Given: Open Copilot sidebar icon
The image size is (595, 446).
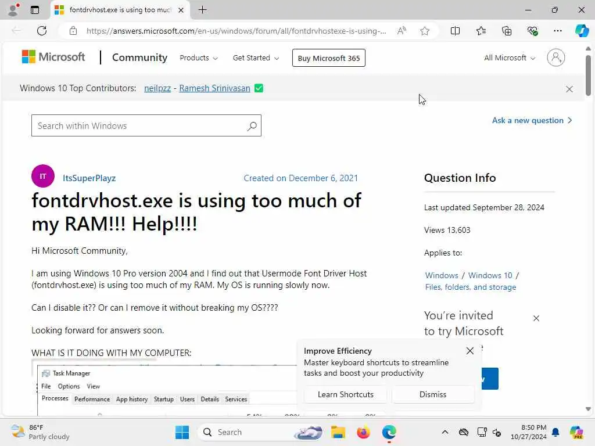Looking at the screenshot, I should pos(582,31).
